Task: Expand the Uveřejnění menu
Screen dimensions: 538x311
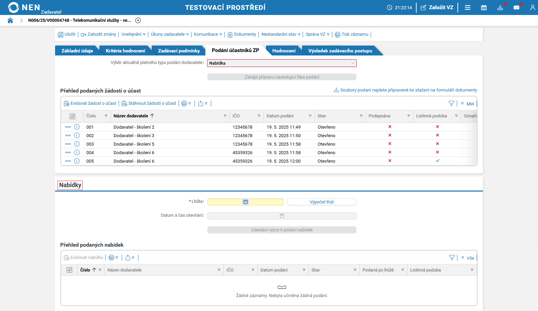Action: tap(133, 34)
